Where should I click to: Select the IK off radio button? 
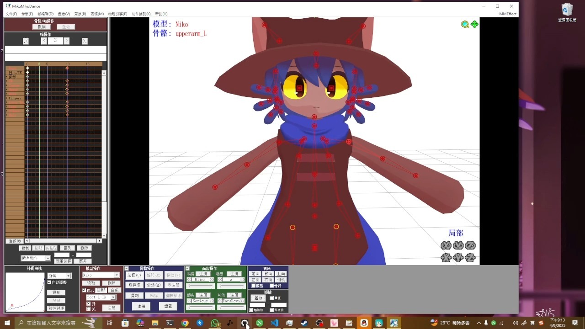tap(89, 309)
